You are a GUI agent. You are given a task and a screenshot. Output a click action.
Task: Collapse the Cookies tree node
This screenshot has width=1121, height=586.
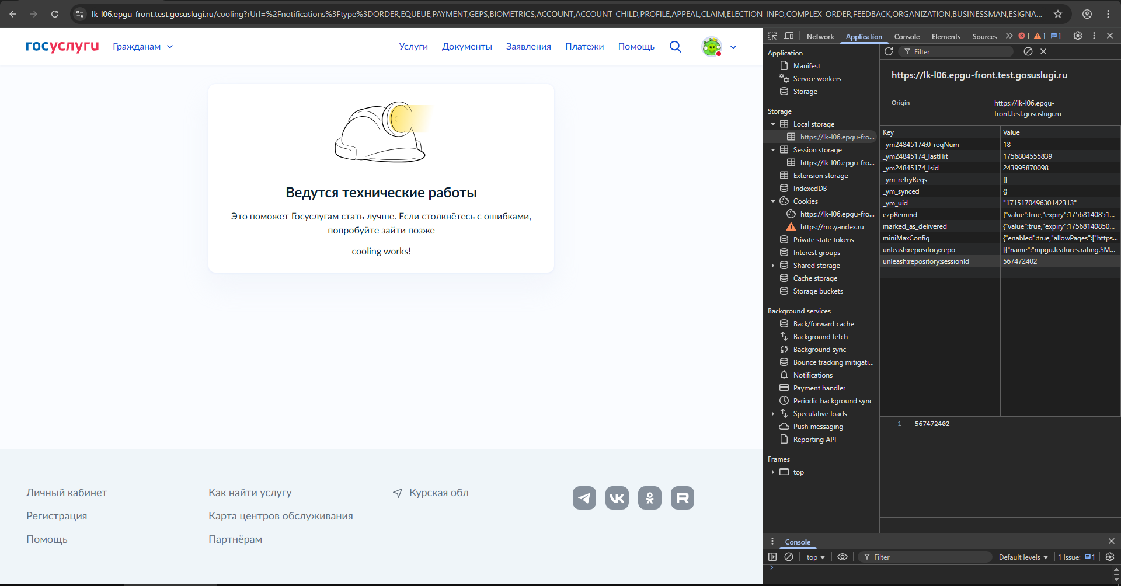pos(773,201)
